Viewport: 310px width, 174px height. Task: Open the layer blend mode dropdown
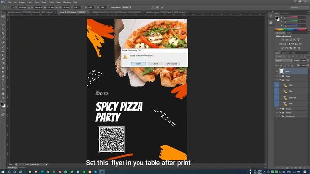[283, 61]
